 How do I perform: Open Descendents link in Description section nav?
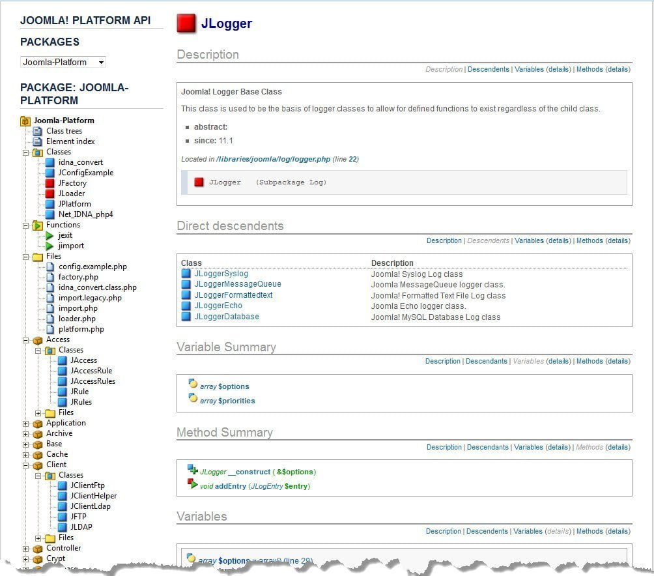point(488,69)
